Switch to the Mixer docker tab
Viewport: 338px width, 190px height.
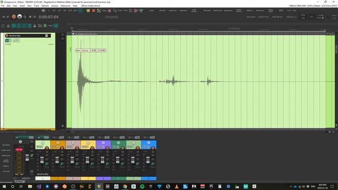pyautogui.click(x=20, y=182)
